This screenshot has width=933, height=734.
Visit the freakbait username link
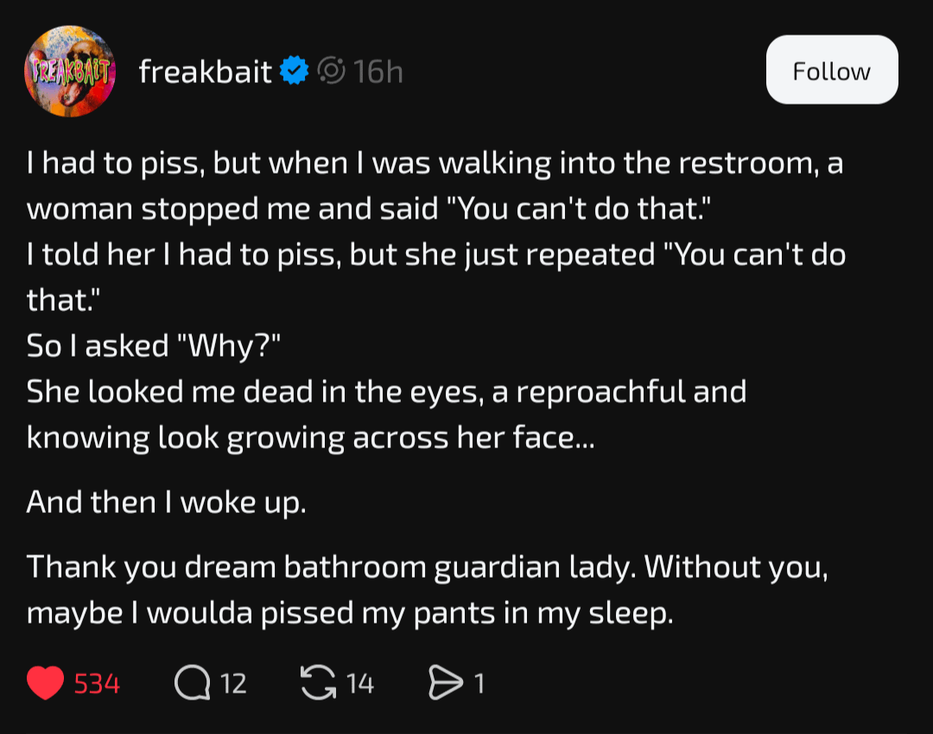(x=206, y=72)
